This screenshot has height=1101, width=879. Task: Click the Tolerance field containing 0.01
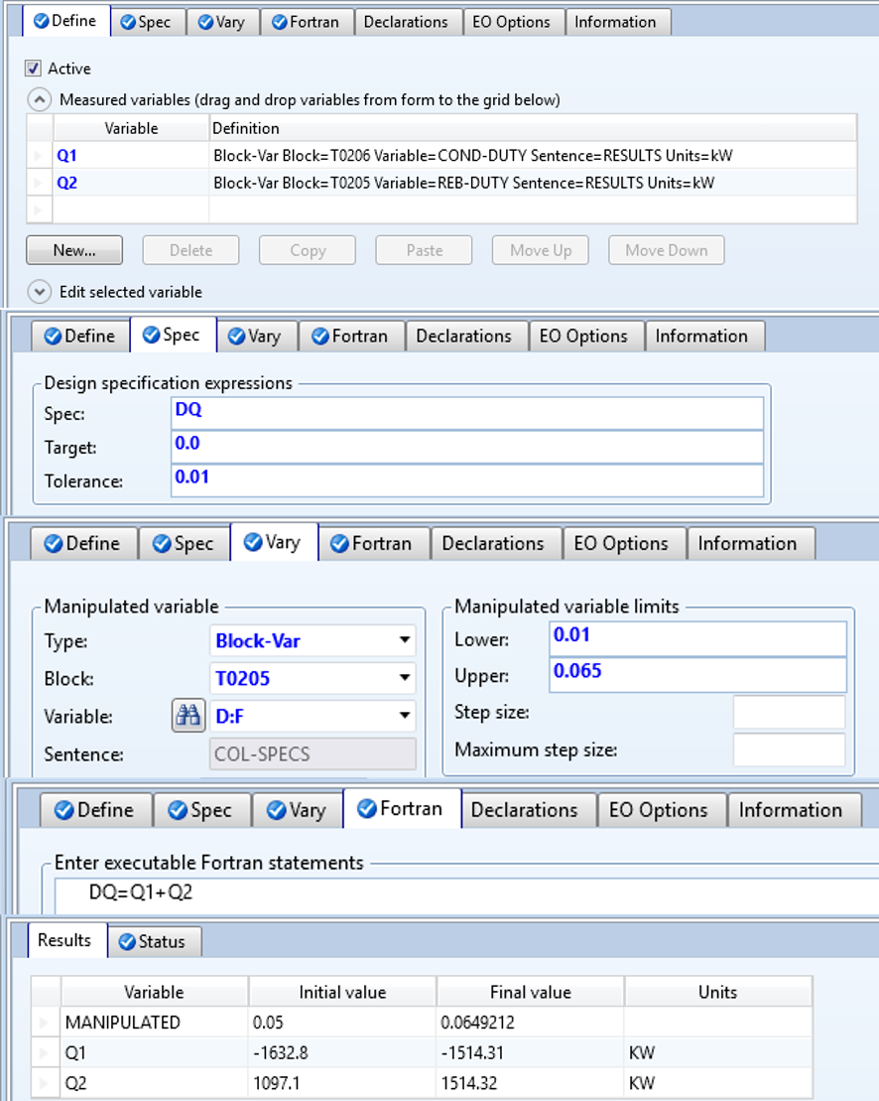pos(467,481)
